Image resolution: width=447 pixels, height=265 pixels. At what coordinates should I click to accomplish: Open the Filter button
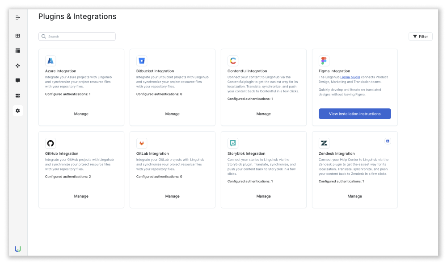(x=421, y=37)
